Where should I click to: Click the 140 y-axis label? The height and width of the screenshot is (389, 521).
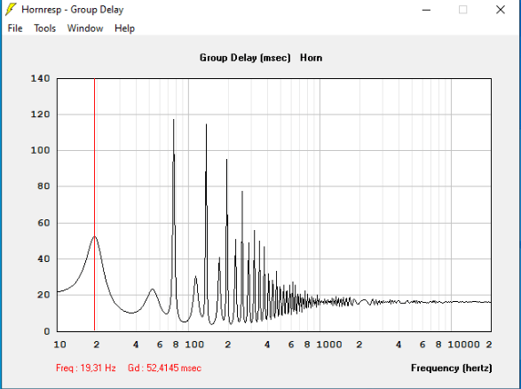(x=40, y=78)
